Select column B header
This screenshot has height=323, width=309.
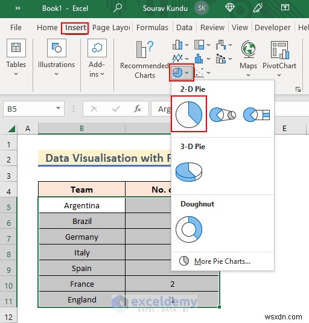pyautogui.click(x=81, y=129)
